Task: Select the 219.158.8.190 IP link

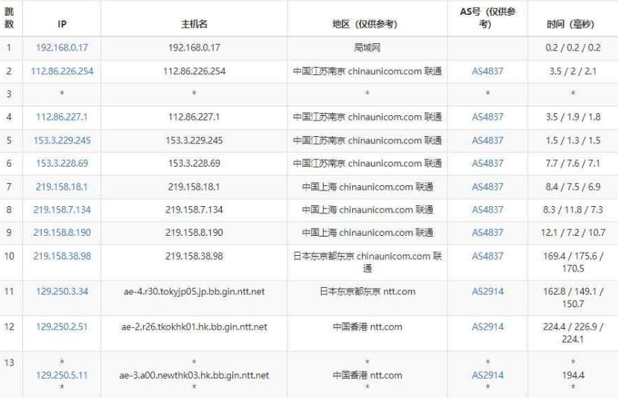Action: tap(62, 232)
